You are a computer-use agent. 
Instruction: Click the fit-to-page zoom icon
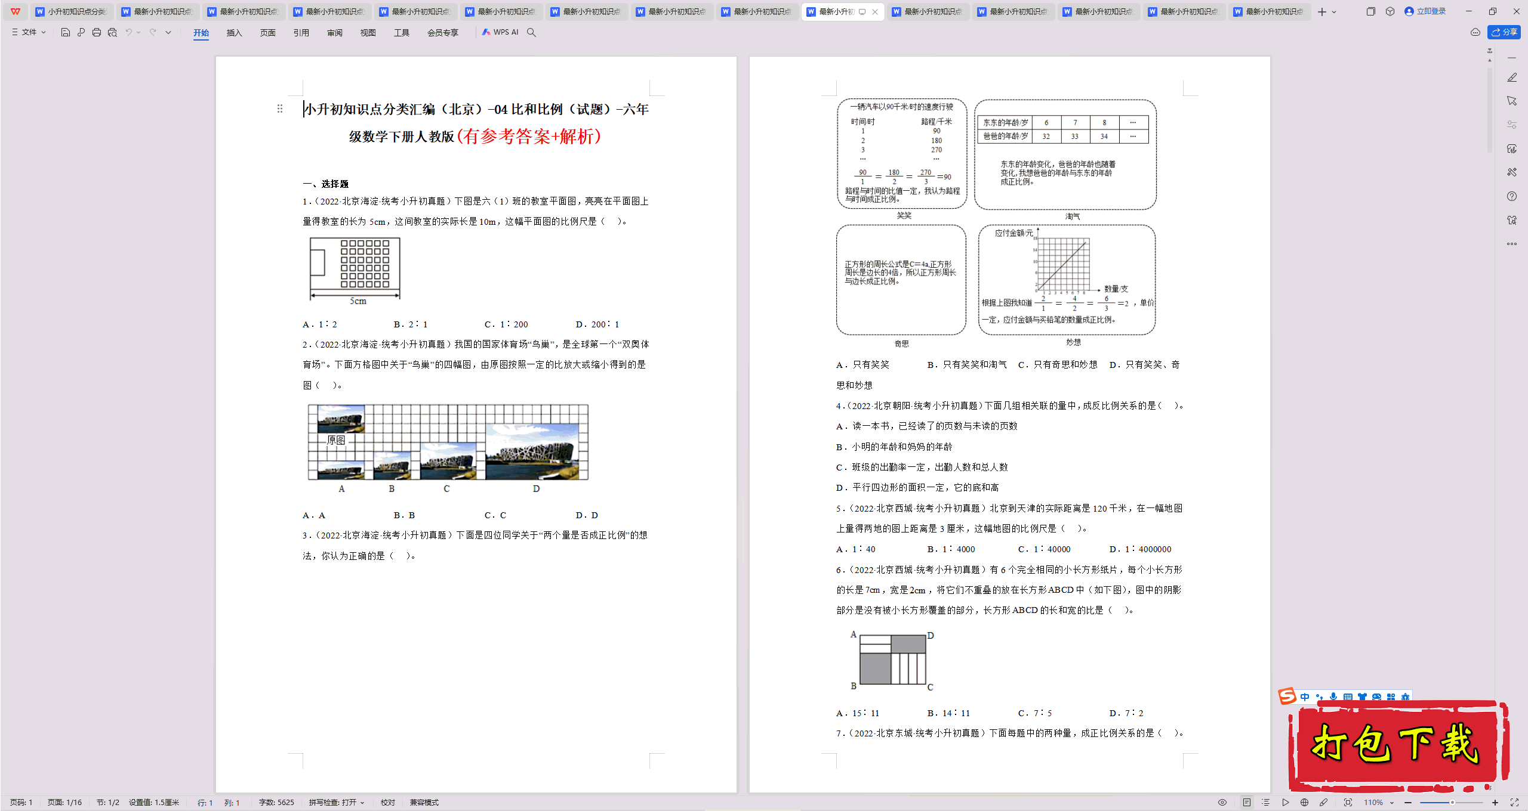tap(1348, 803)
